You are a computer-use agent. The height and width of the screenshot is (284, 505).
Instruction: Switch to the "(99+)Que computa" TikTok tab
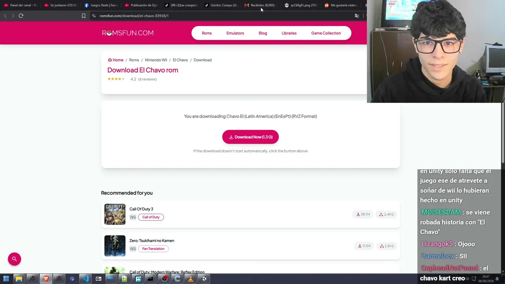[x=181, y=5]
